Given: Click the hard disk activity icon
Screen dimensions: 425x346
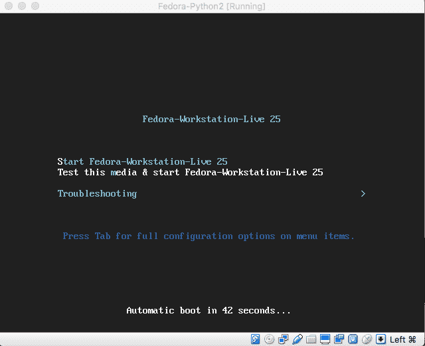Looking at the screenshot, I should coord(255,339).
